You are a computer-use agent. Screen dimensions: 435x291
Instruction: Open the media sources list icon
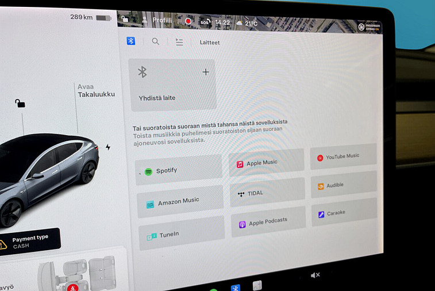pos(179,42)
